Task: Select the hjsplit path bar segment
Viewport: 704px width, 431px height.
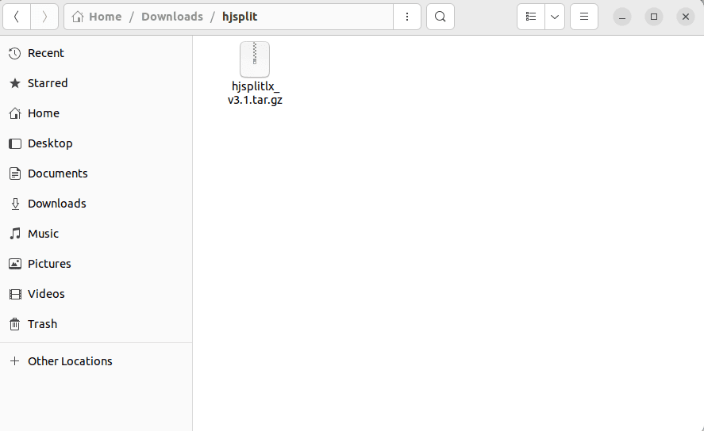Action: (x=240, y=17)
